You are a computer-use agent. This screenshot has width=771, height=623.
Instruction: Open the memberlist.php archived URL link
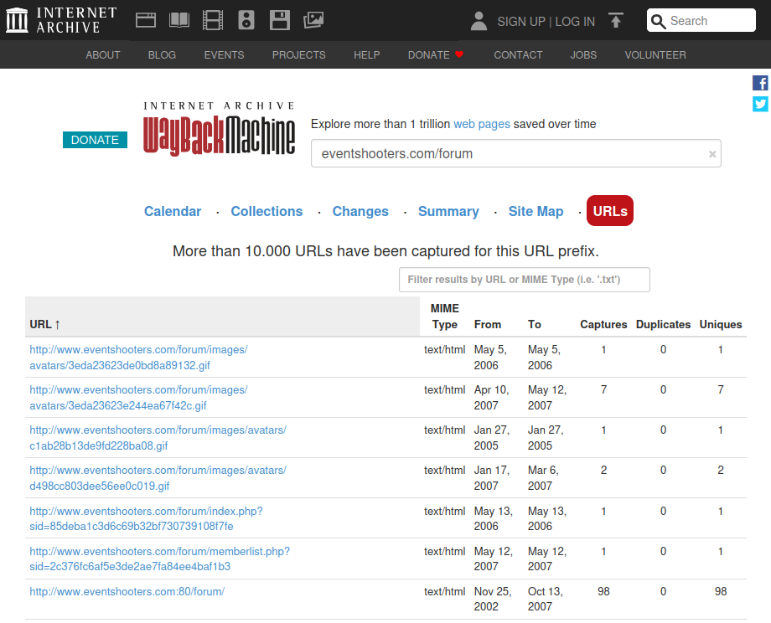pyautogui.click(x=159, y=559)
